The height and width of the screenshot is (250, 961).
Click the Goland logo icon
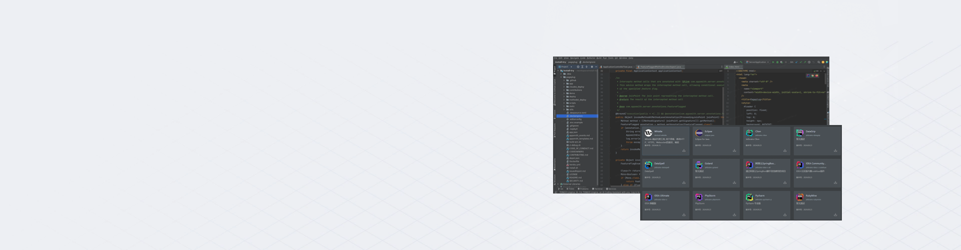699,165
